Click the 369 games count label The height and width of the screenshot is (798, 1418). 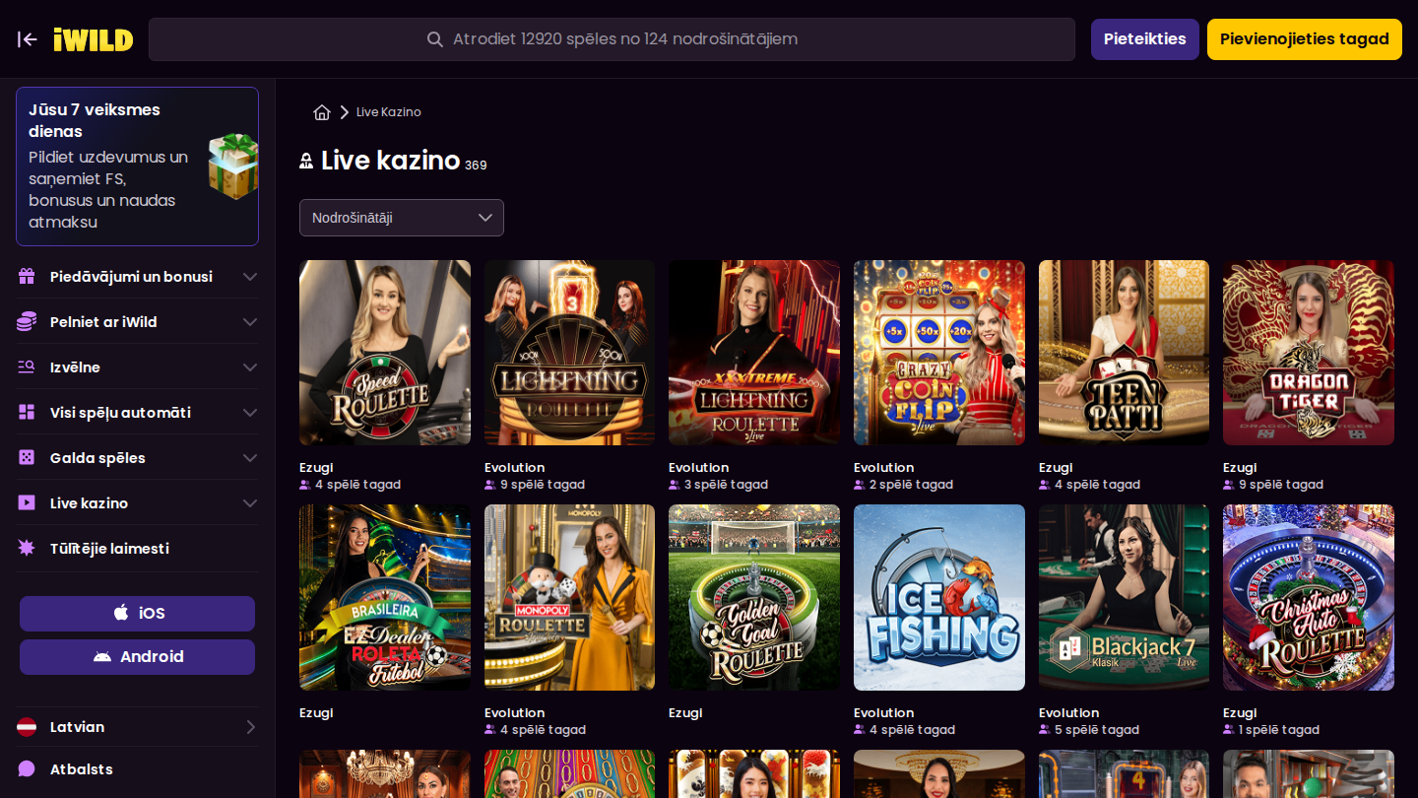tap(476, 166)
